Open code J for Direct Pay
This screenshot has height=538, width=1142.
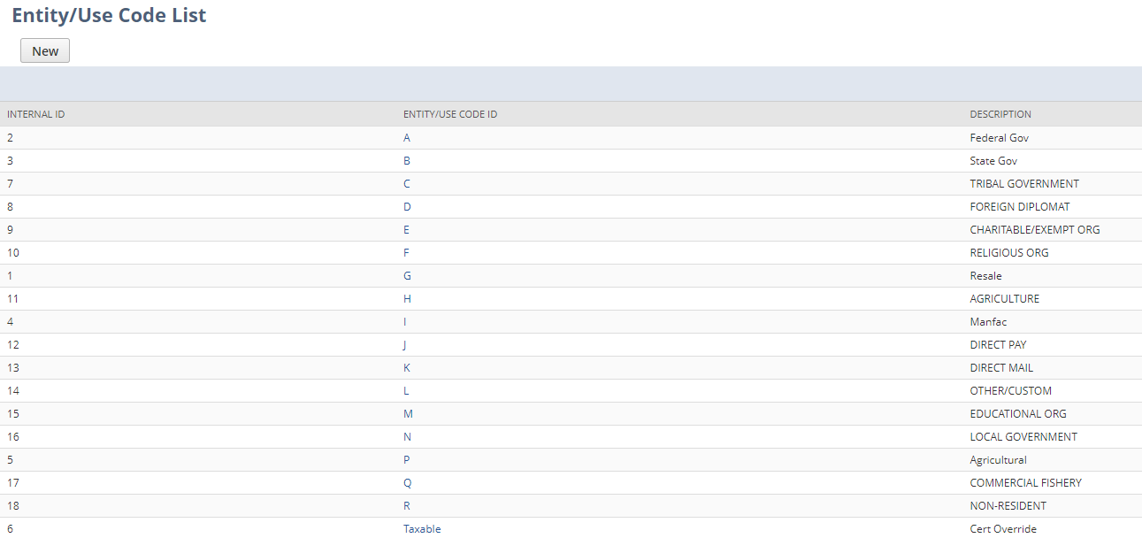[x=405, y=344]
